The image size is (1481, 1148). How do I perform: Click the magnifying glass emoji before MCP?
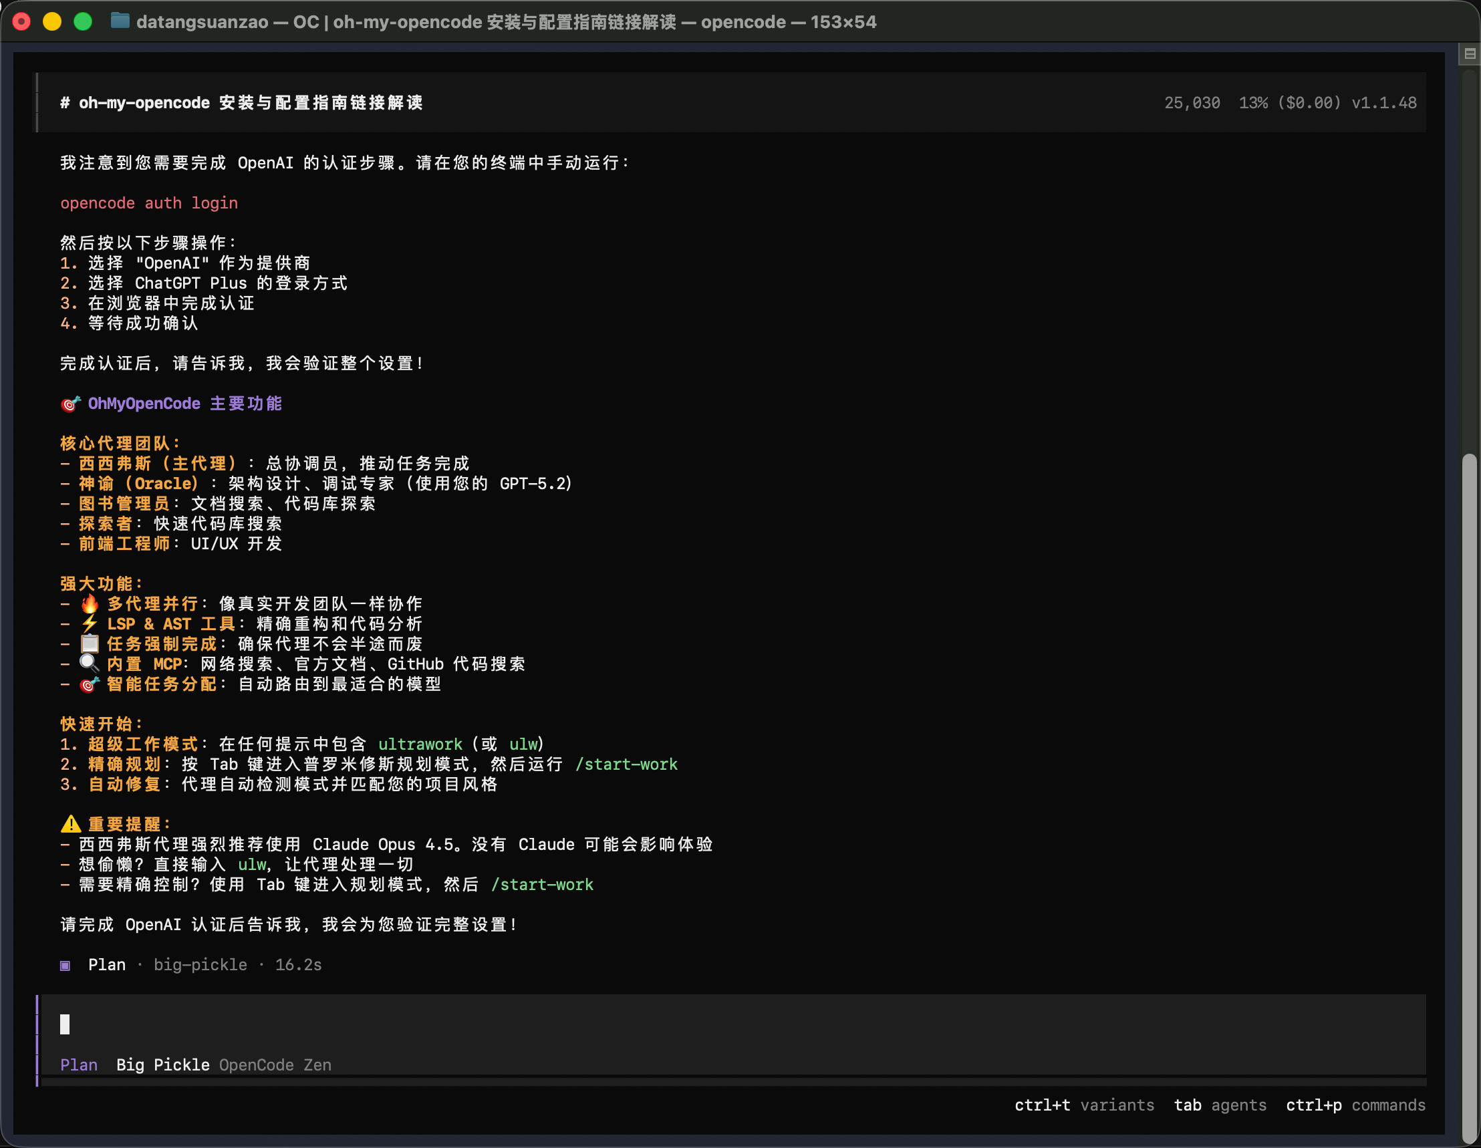[x=90, y=664]
